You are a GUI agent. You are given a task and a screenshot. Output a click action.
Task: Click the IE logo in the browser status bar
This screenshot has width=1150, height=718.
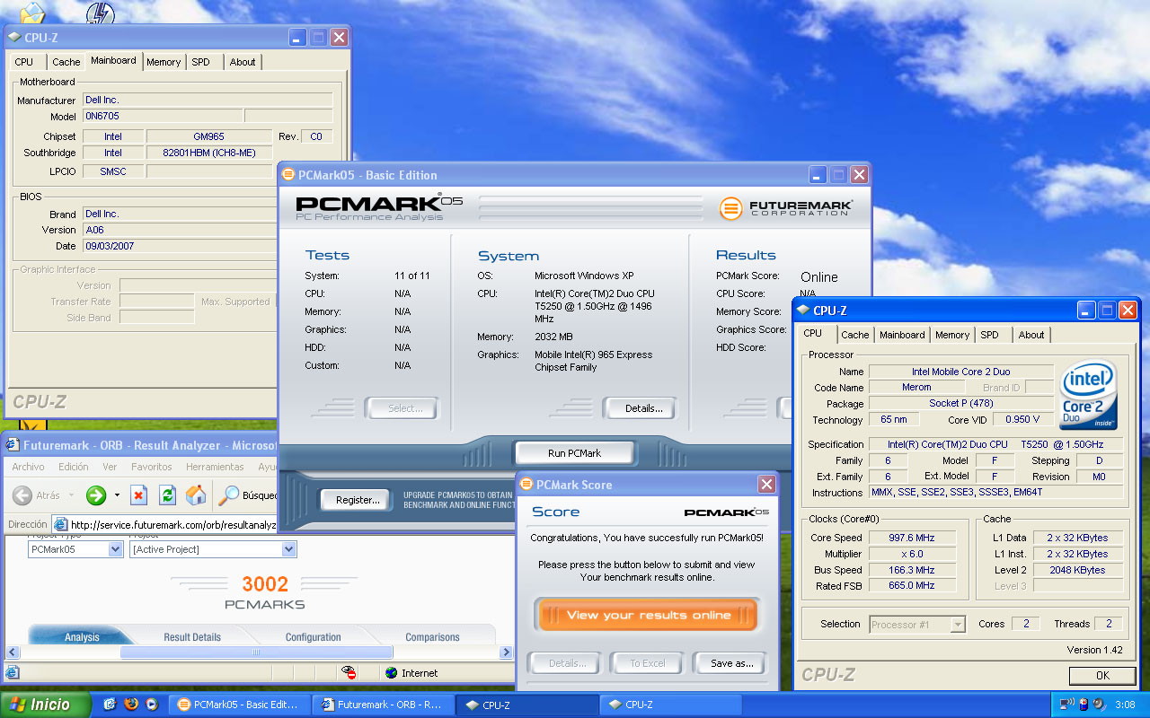coord(12,672)
